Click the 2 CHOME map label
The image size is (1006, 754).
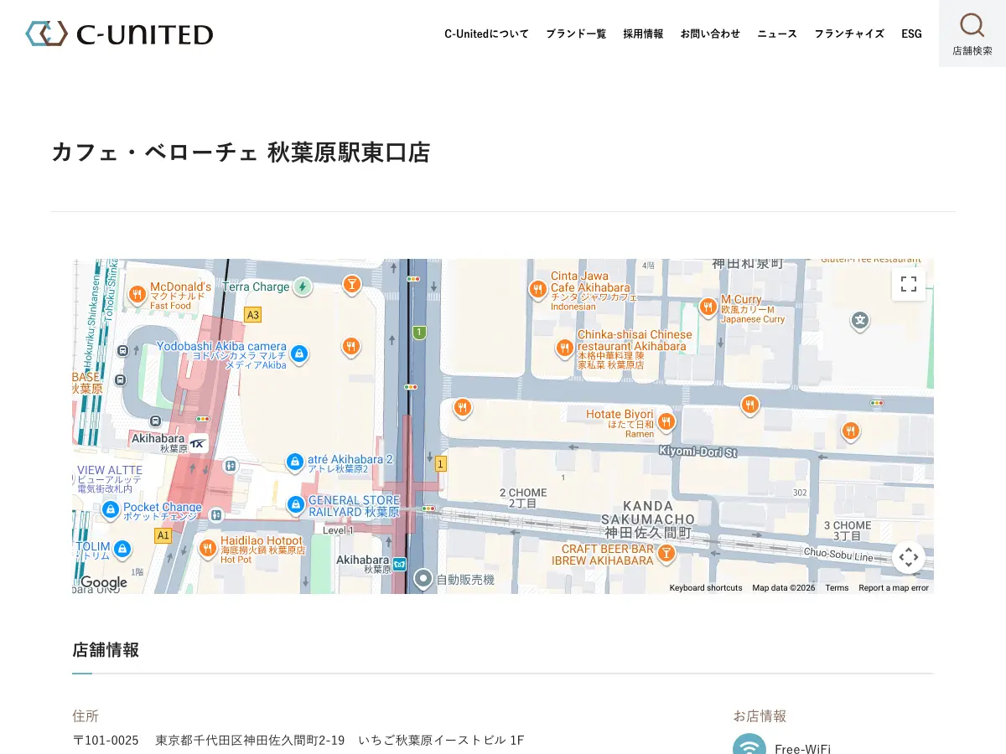point(523,498)
